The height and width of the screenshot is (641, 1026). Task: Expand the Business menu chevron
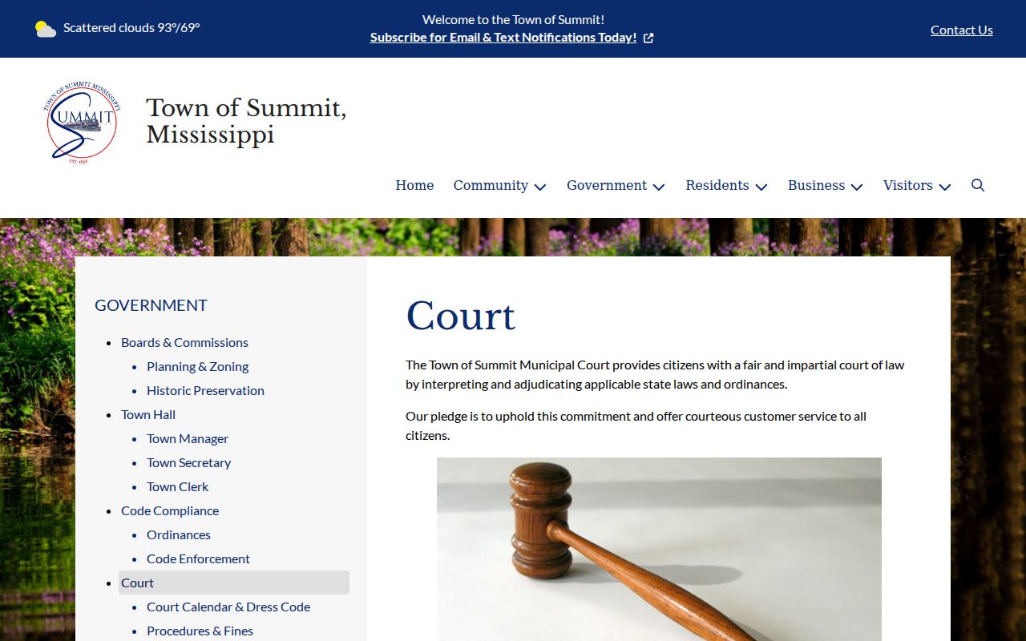(857, 187)
